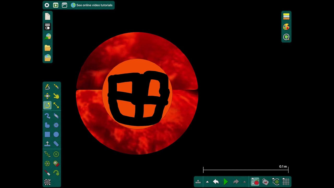
Task: Expand the redo history arrow
Action: (244, 182)
